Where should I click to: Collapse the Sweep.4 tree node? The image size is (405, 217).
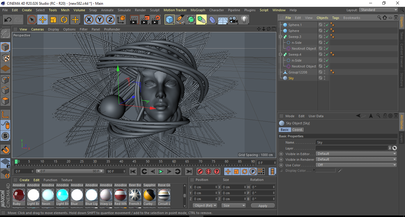pyautogui.click(x=280, y=54)
